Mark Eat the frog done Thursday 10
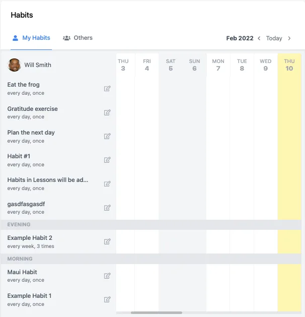 tap(289, 89)
